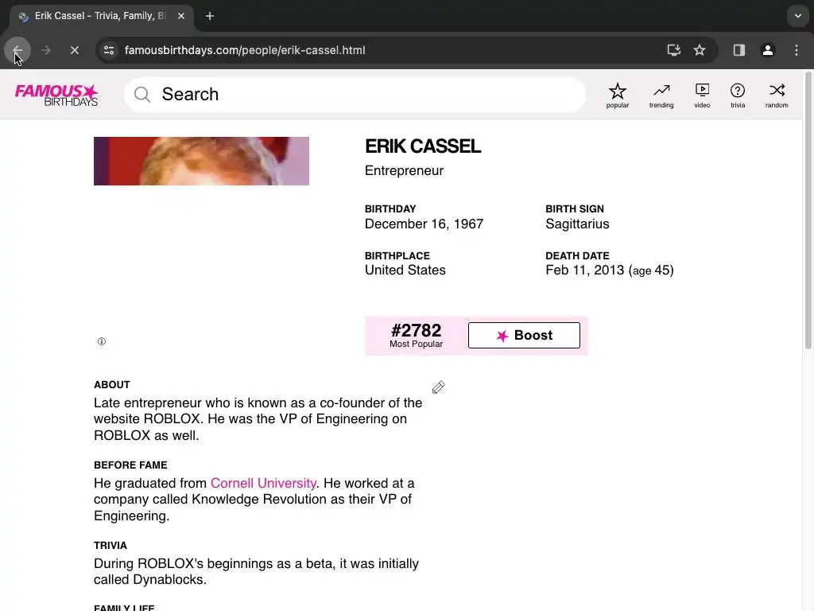
Task: Stop loading the page
Action: [75, 50]
